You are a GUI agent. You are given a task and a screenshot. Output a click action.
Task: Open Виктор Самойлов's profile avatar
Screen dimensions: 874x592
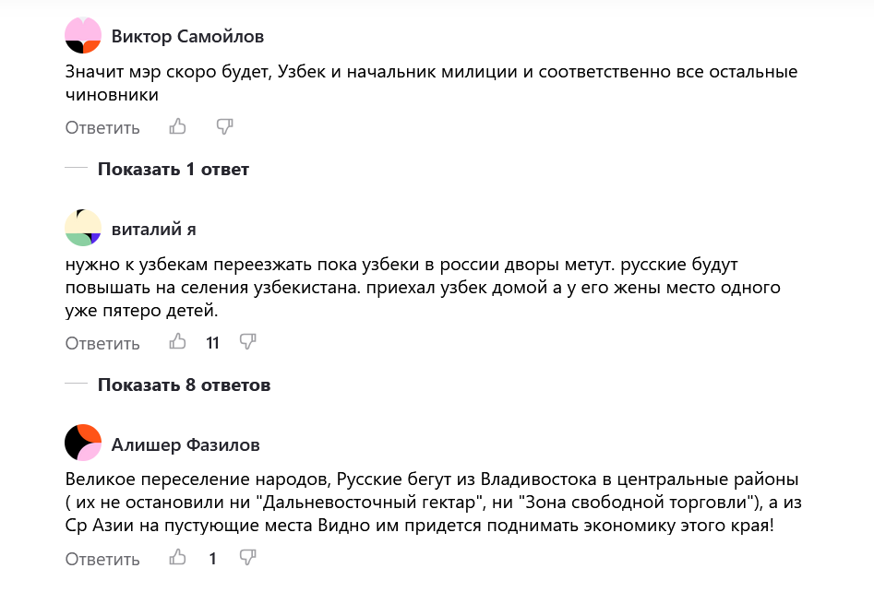pos(81,35)
